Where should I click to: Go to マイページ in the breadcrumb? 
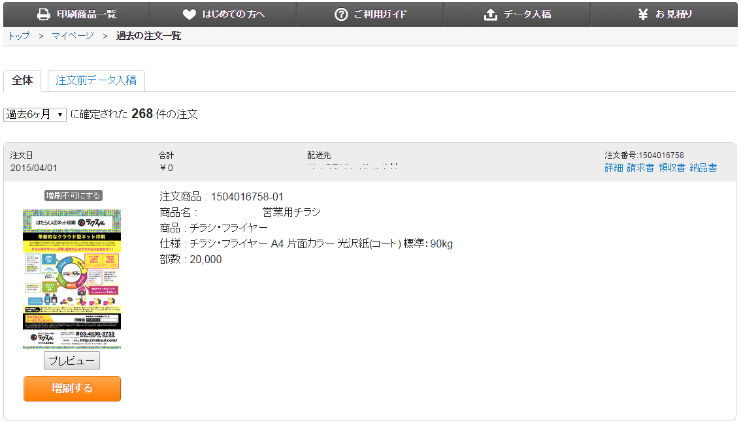click(73, 36)
